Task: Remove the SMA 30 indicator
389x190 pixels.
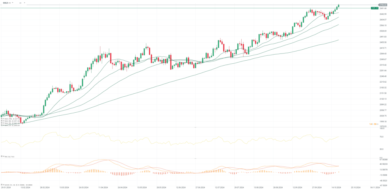Action: coord(4,123)
